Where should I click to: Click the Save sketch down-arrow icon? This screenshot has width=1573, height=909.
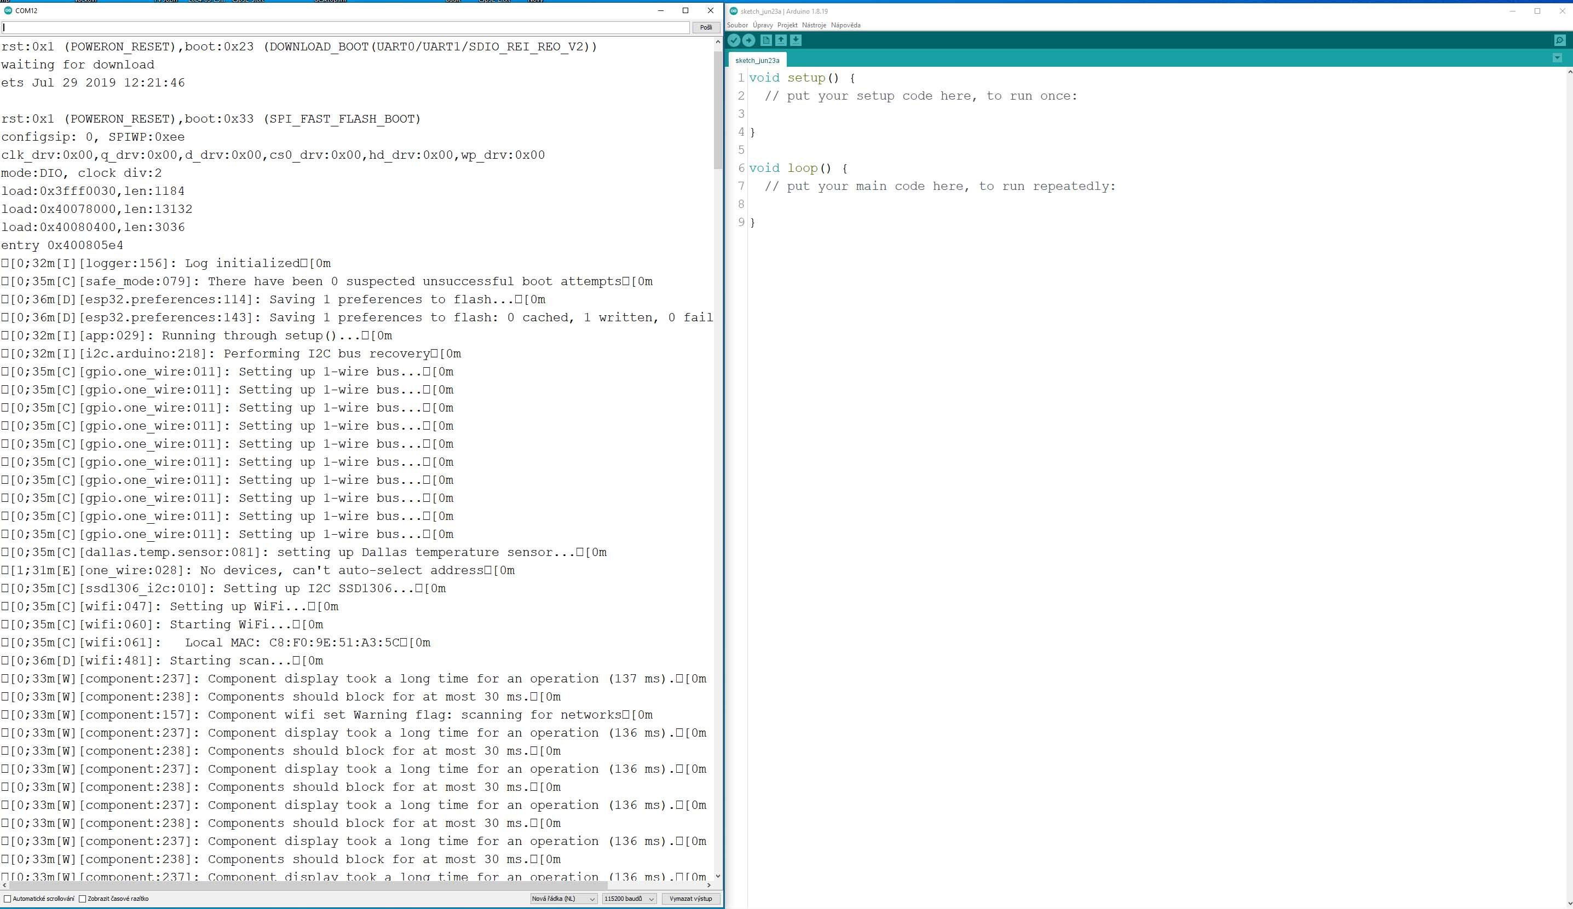[x=796, y=40]
